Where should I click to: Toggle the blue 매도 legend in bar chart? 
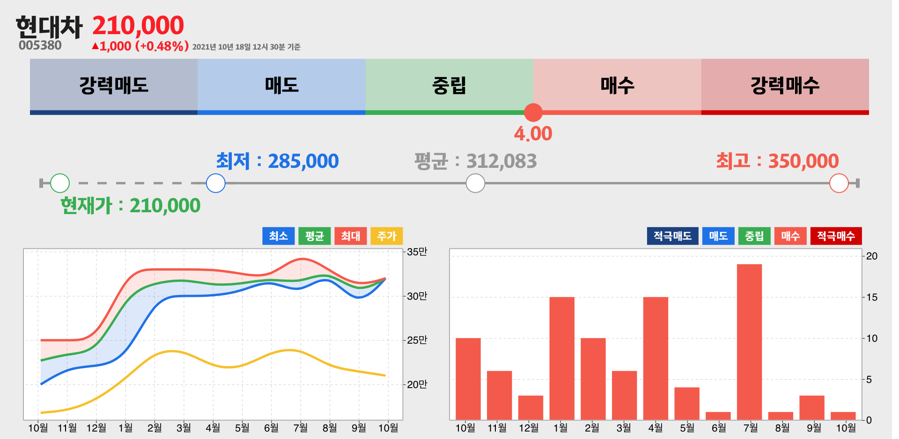coord(718,236)
